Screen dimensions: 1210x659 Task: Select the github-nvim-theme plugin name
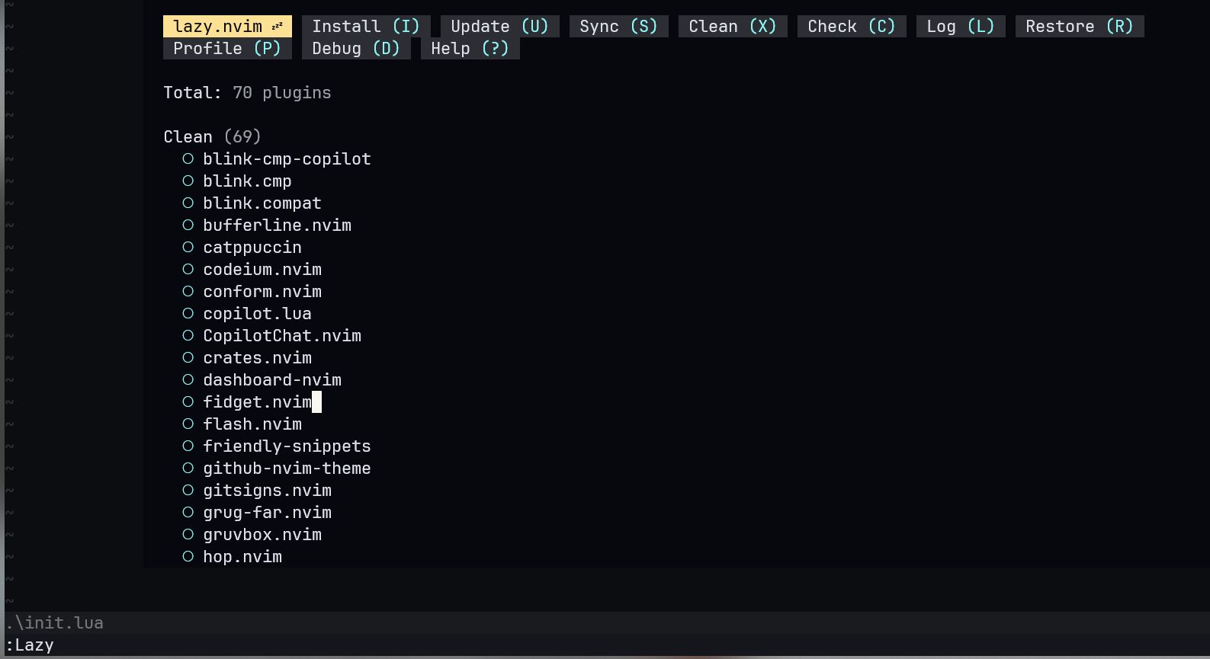[287, 469]
